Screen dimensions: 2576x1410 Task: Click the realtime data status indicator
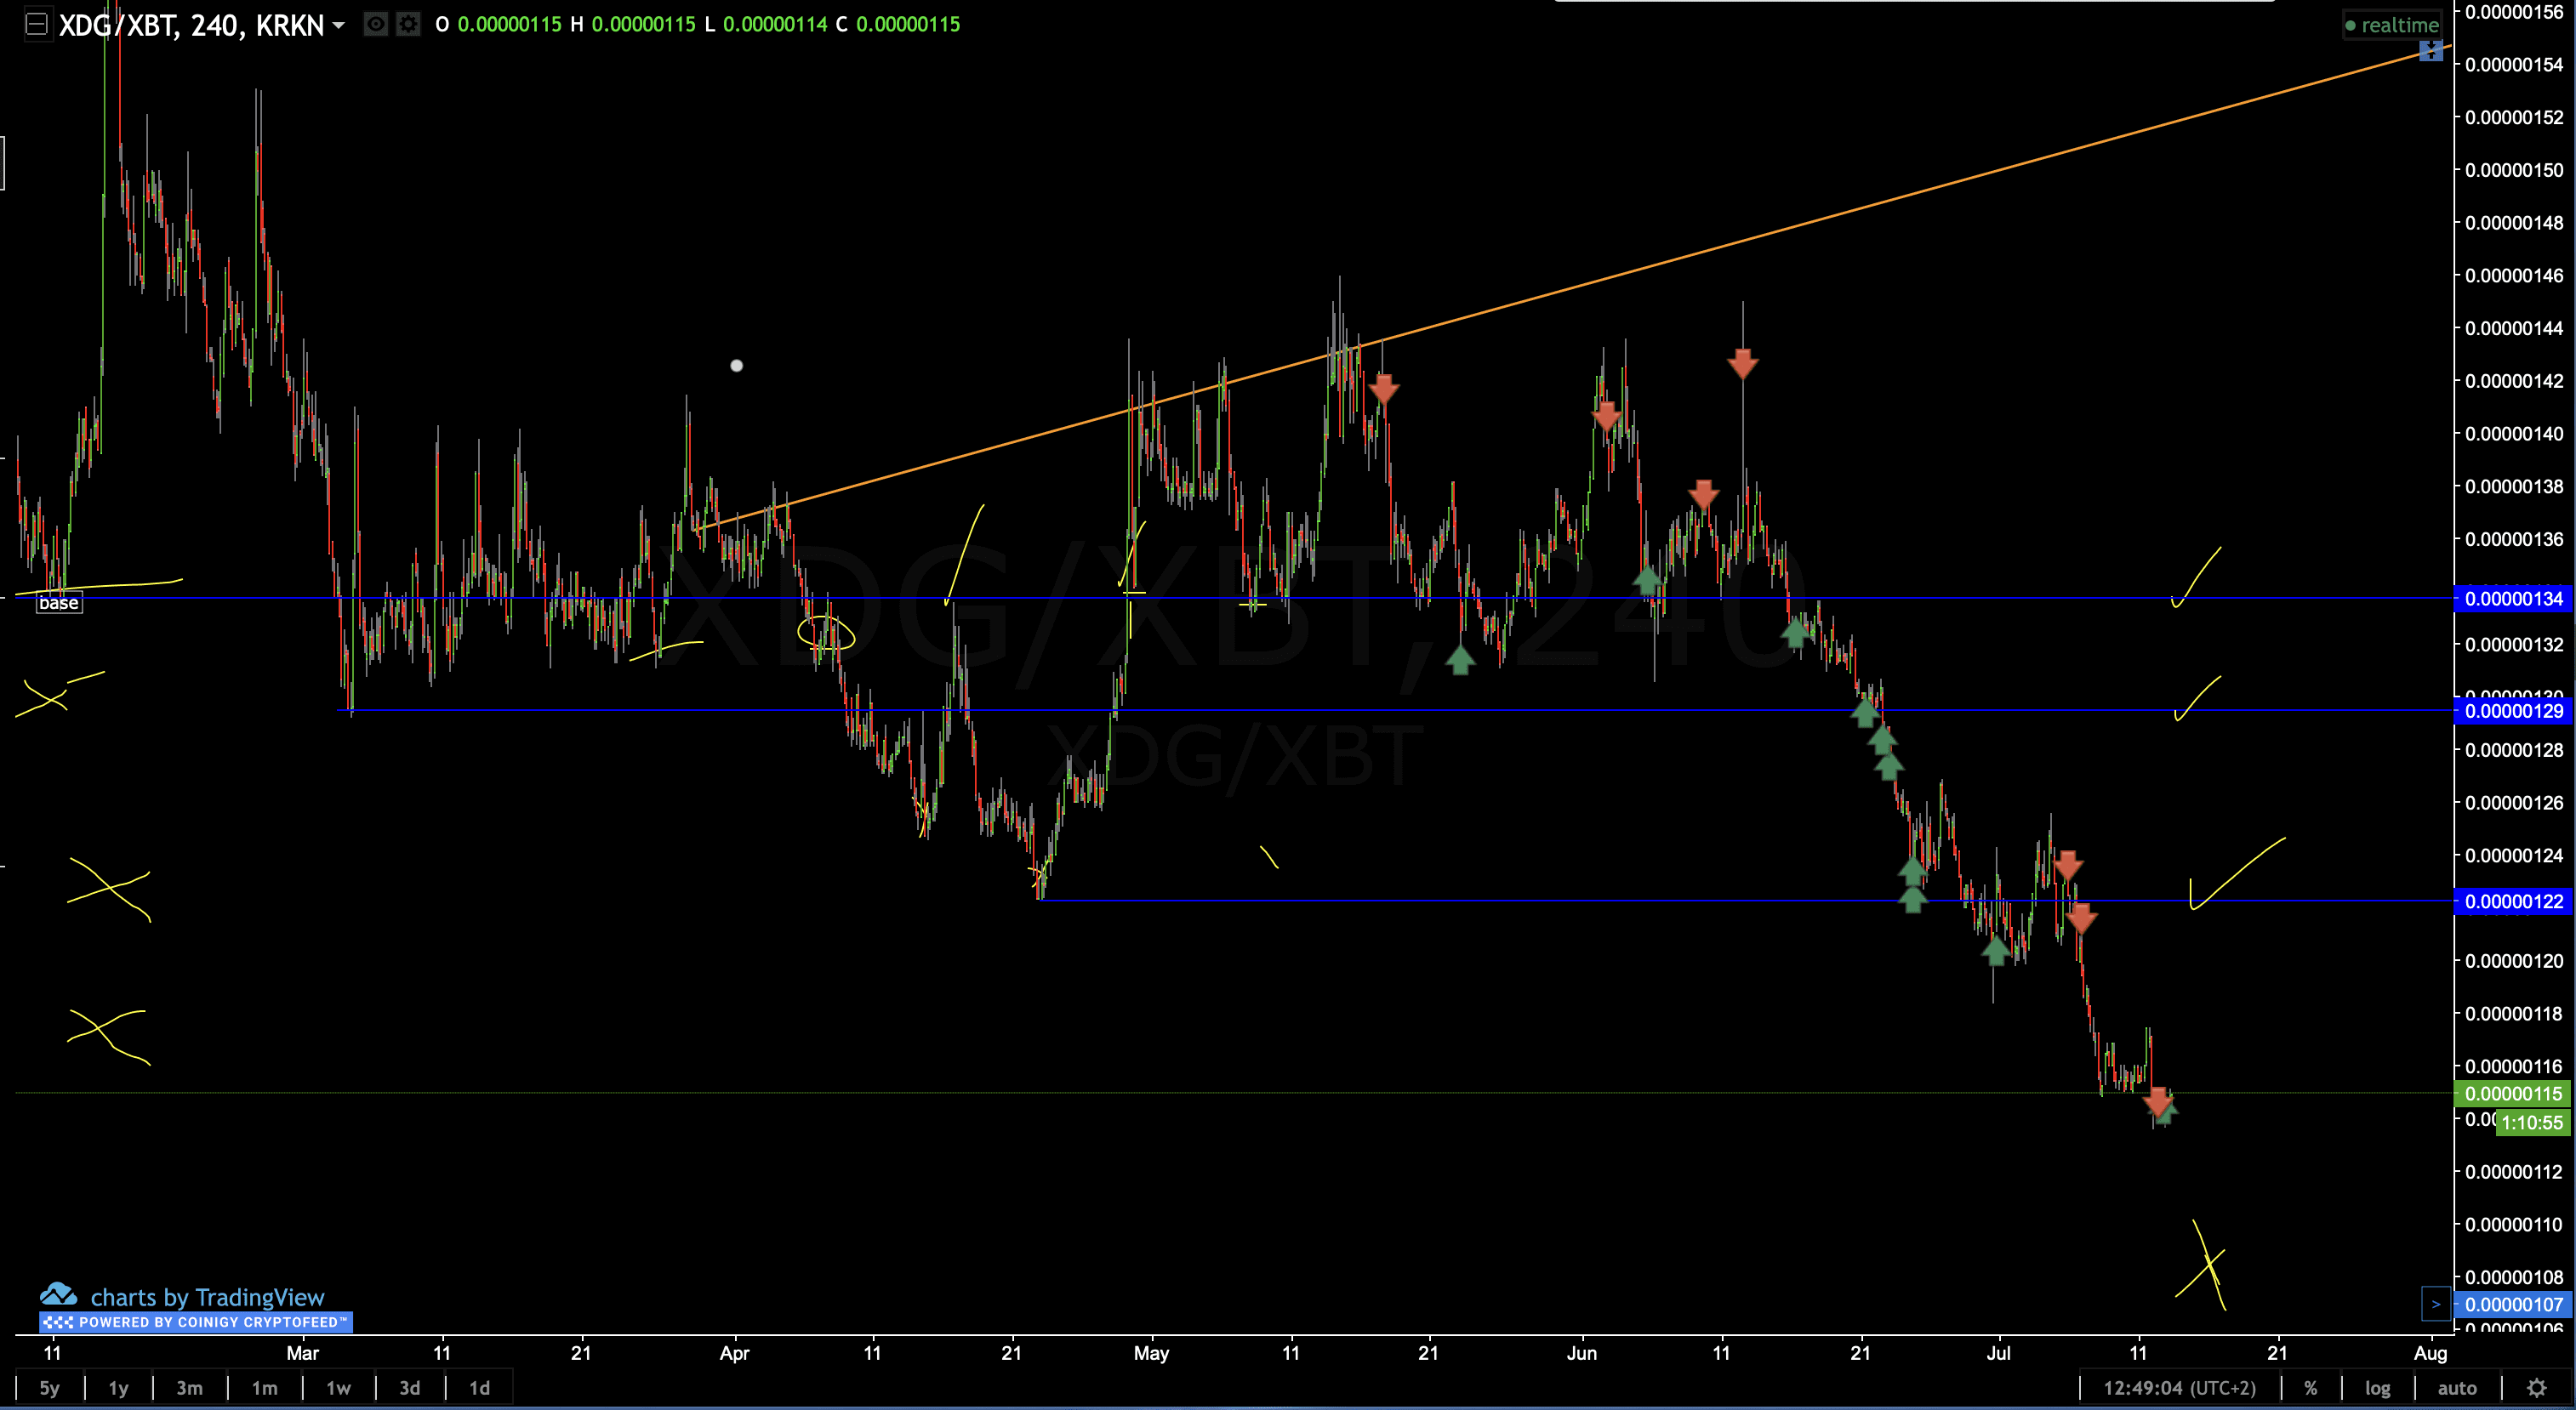coord(2392,25)
